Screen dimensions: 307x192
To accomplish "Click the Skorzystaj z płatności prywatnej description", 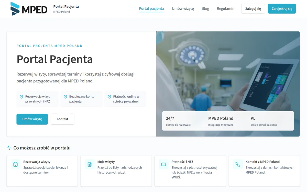I will (x=194, y=172).
